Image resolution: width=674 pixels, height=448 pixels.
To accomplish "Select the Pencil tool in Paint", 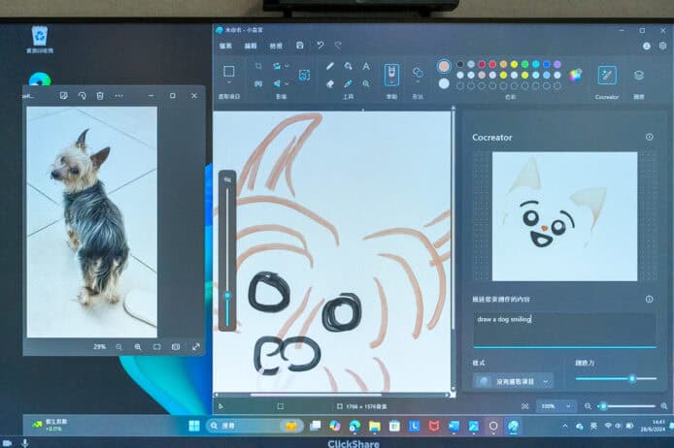I will pyautogui.click(x=330, y=66).
